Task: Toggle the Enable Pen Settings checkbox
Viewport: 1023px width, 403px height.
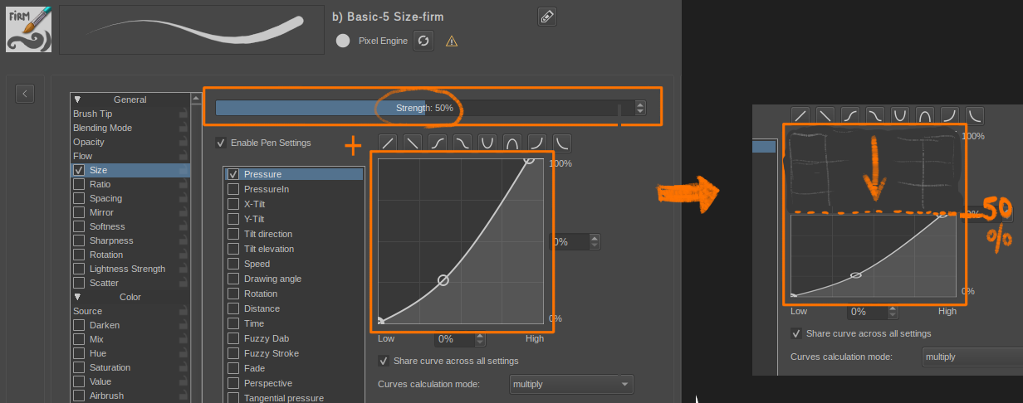Action: (221, 143)
